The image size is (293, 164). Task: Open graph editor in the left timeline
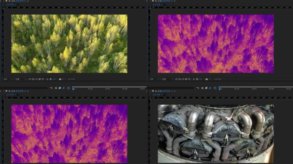(69, 88)
